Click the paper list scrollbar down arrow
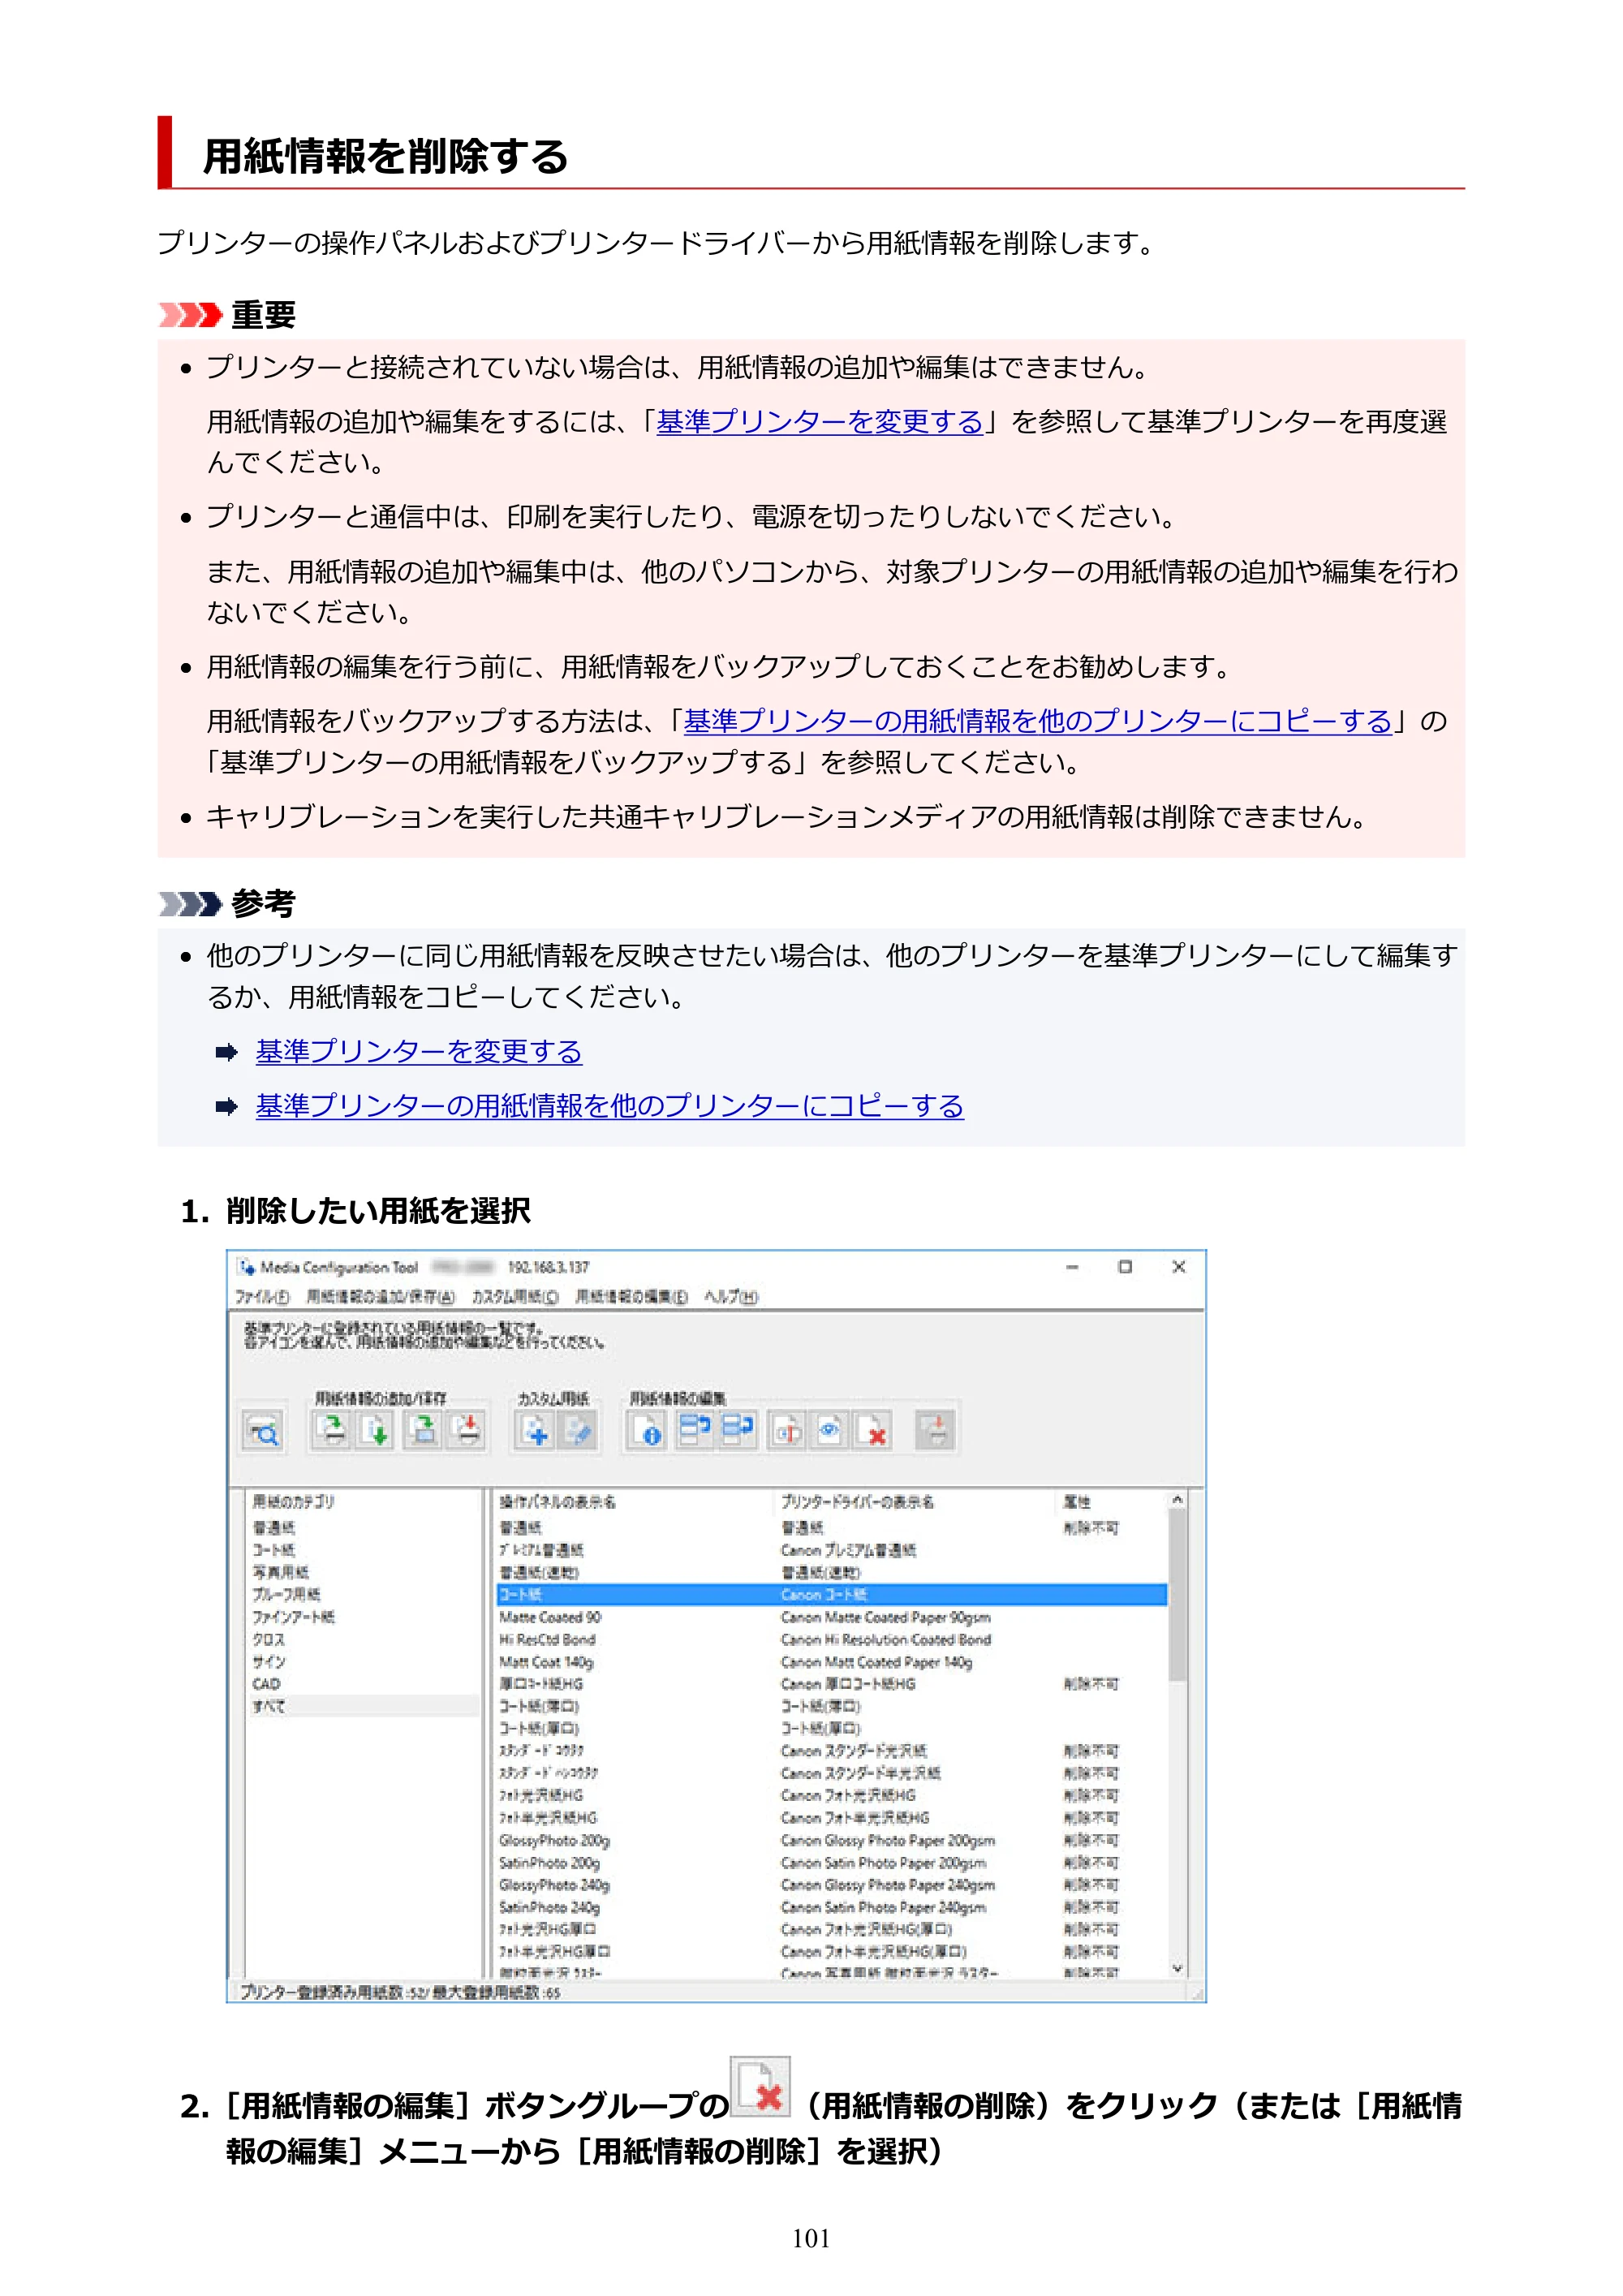 point(1177,1968)
